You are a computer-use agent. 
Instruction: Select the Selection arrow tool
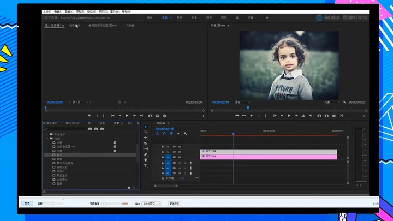click(146, 127)
